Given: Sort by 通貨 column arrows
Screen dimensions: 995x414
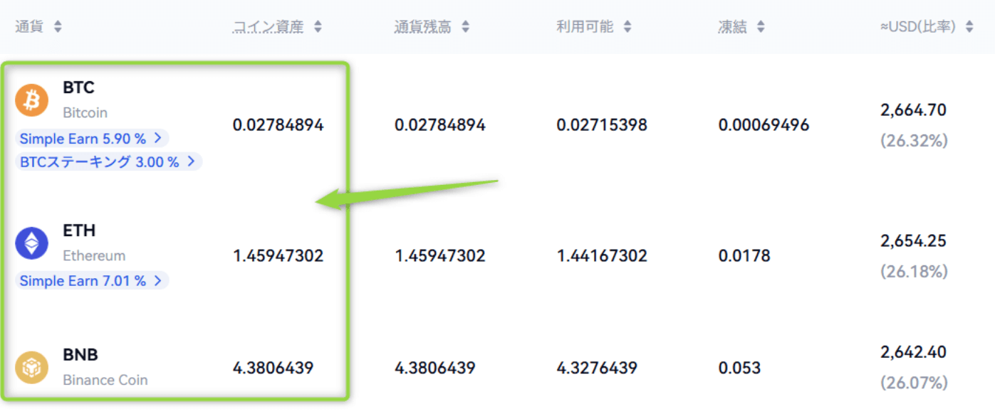Looking at the screenshot, I should point(58,27).
